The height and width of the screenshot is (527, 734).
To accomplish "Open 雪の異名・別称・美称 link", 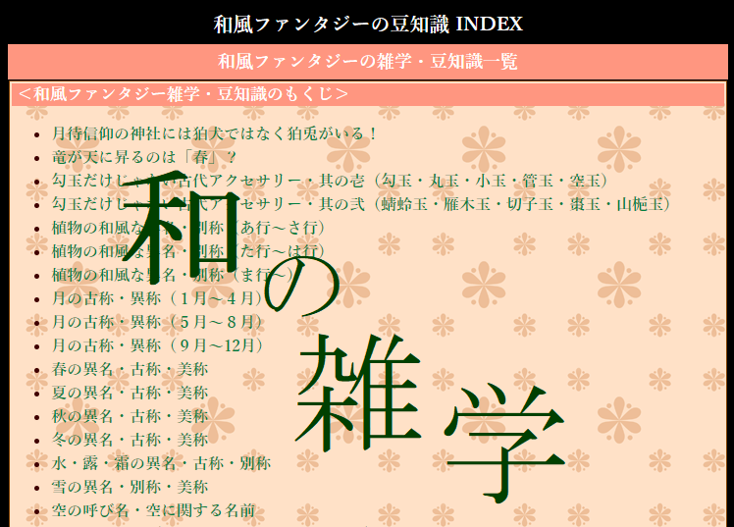I will pos(130,487).
